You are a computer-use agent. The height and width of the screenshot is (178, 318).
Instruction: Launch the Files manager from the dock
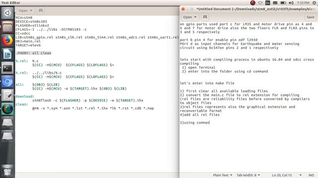pos(7,27)
